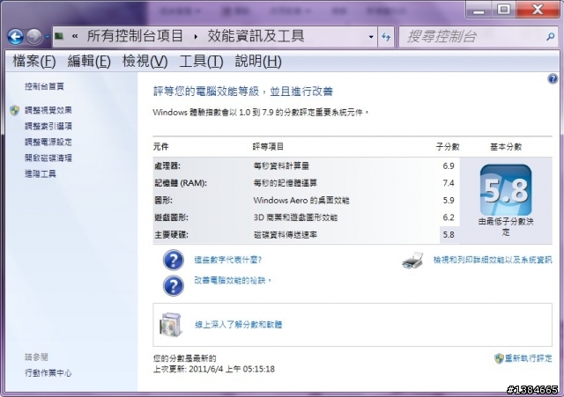The height and width of the screenshot is (397, 564).
Task: Open the address bar history dropdown
Action: pyautogui.click(x=371, y=37)
